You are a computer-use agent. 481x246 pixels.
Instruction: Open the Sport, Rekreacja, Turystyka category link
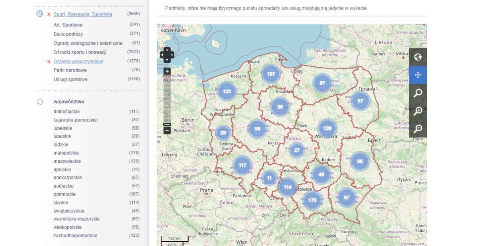click(x=83, y=14)
